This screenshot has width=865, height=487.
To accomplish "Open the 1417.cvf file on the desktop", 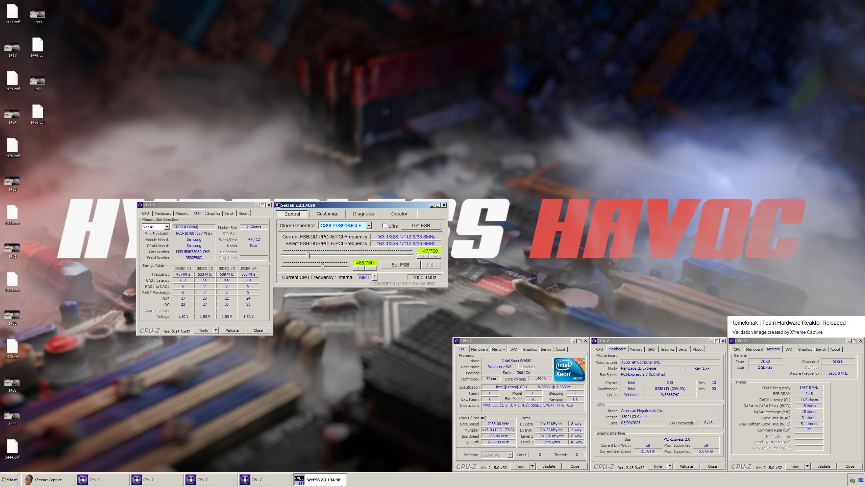I will point(12,14).
